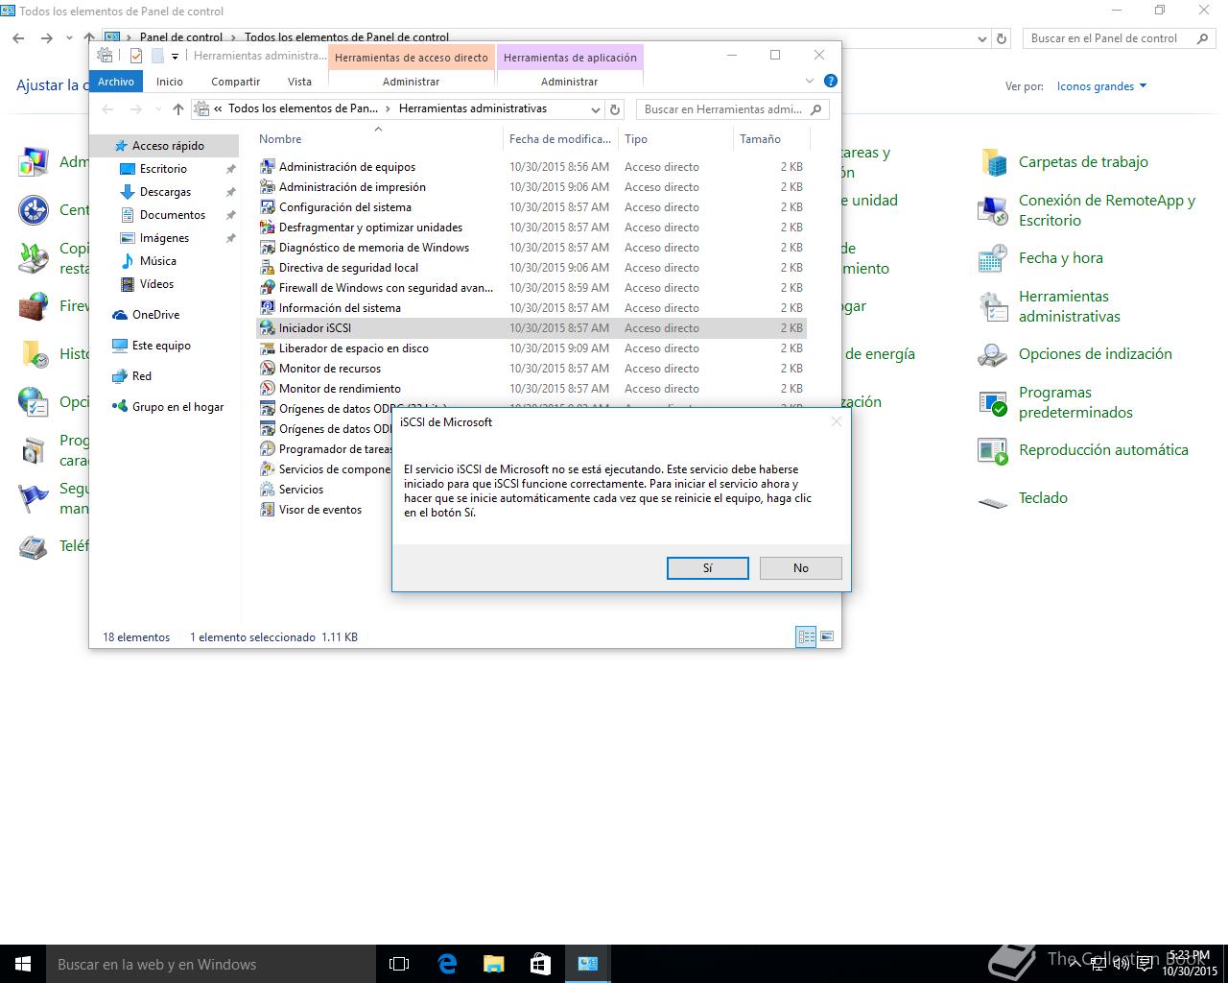This screenshot has height=983, width=1228.
Task: Select the Visor de eventos icon
Action: point(268,510)
